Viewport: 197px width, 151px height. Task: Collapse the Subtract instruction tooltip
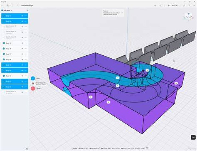[122, 13]
